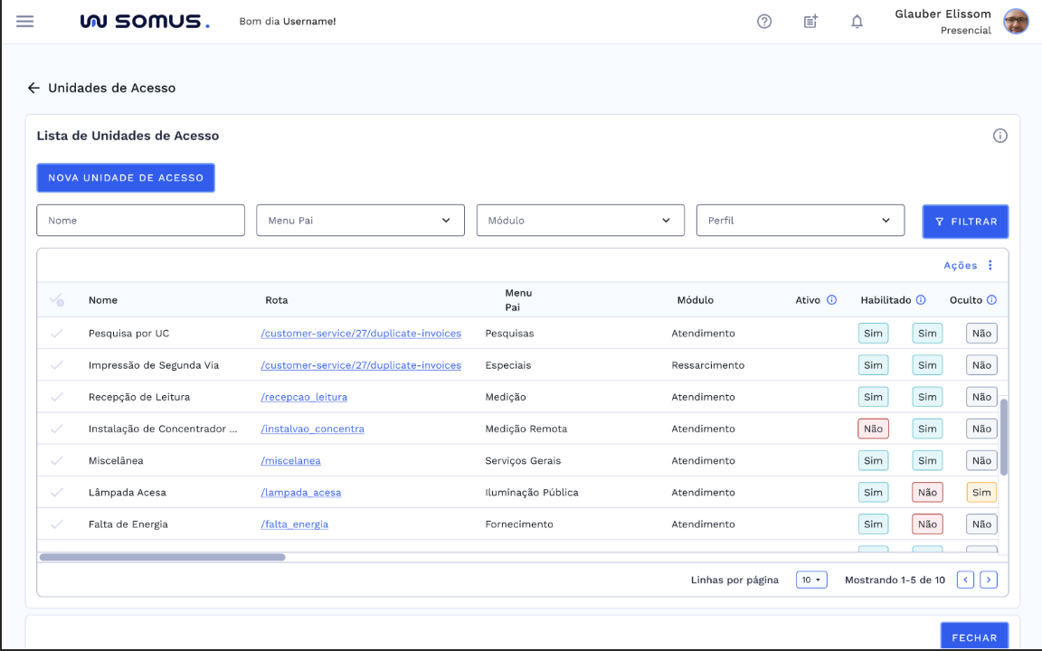Open the notifications bell
The image size is (1042, 651).
pyautogui.click(x=857, y=22)
